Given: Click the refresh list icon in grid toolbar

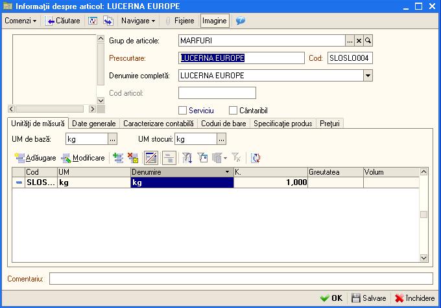Looking at the screenshot, I should click(x=256, y=158).
